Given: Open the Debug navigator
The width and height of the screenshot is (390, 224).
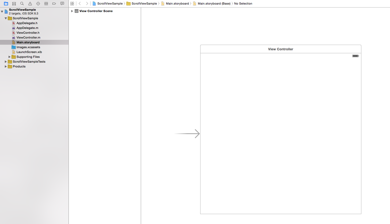Looking at the screenshot, I should [46, 3].
